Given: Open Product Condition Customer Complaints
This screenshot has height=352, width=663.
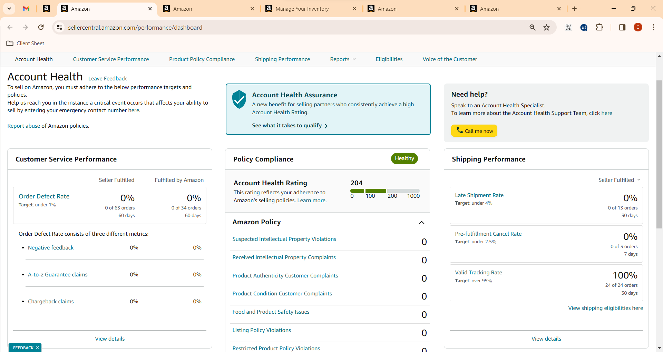Looking at the screenshot, I should coord(282,294).
